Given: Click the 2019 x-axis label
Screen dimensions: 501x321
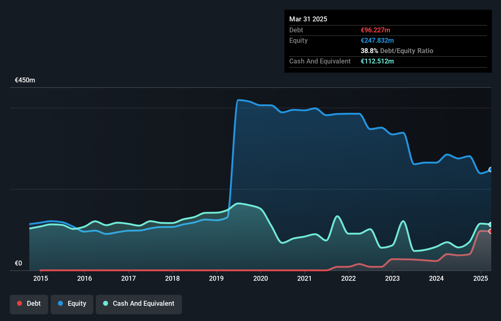Looking at the screenshot, I should [216, 278].
